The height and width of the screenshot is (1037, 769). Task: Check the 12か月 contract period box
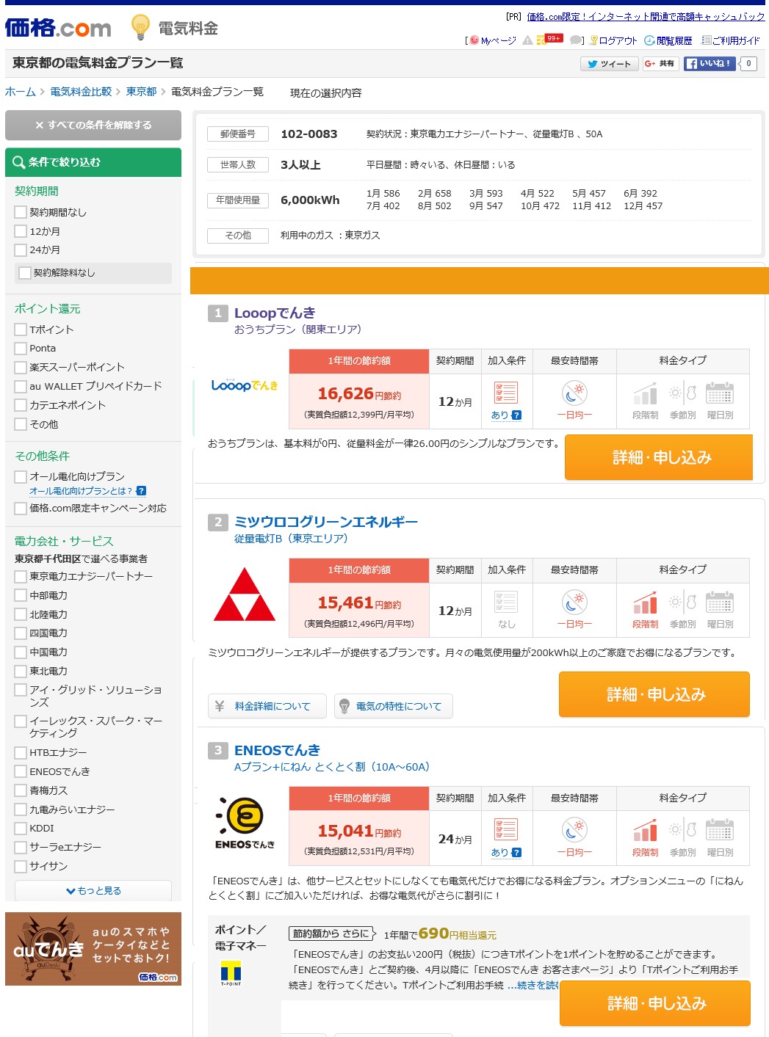21,231
